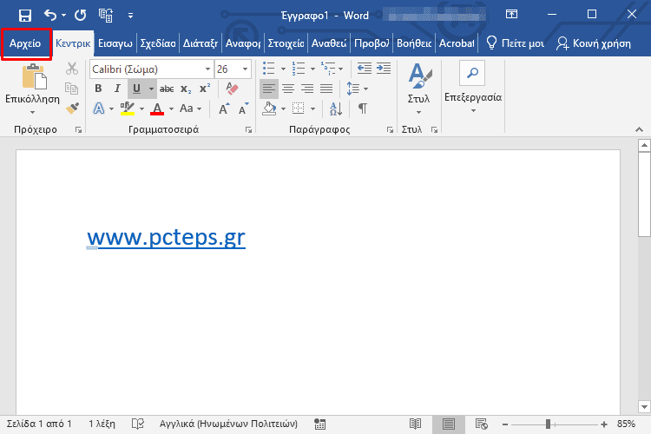Click Κοινή χρήση share button

[x=594, y=43]
